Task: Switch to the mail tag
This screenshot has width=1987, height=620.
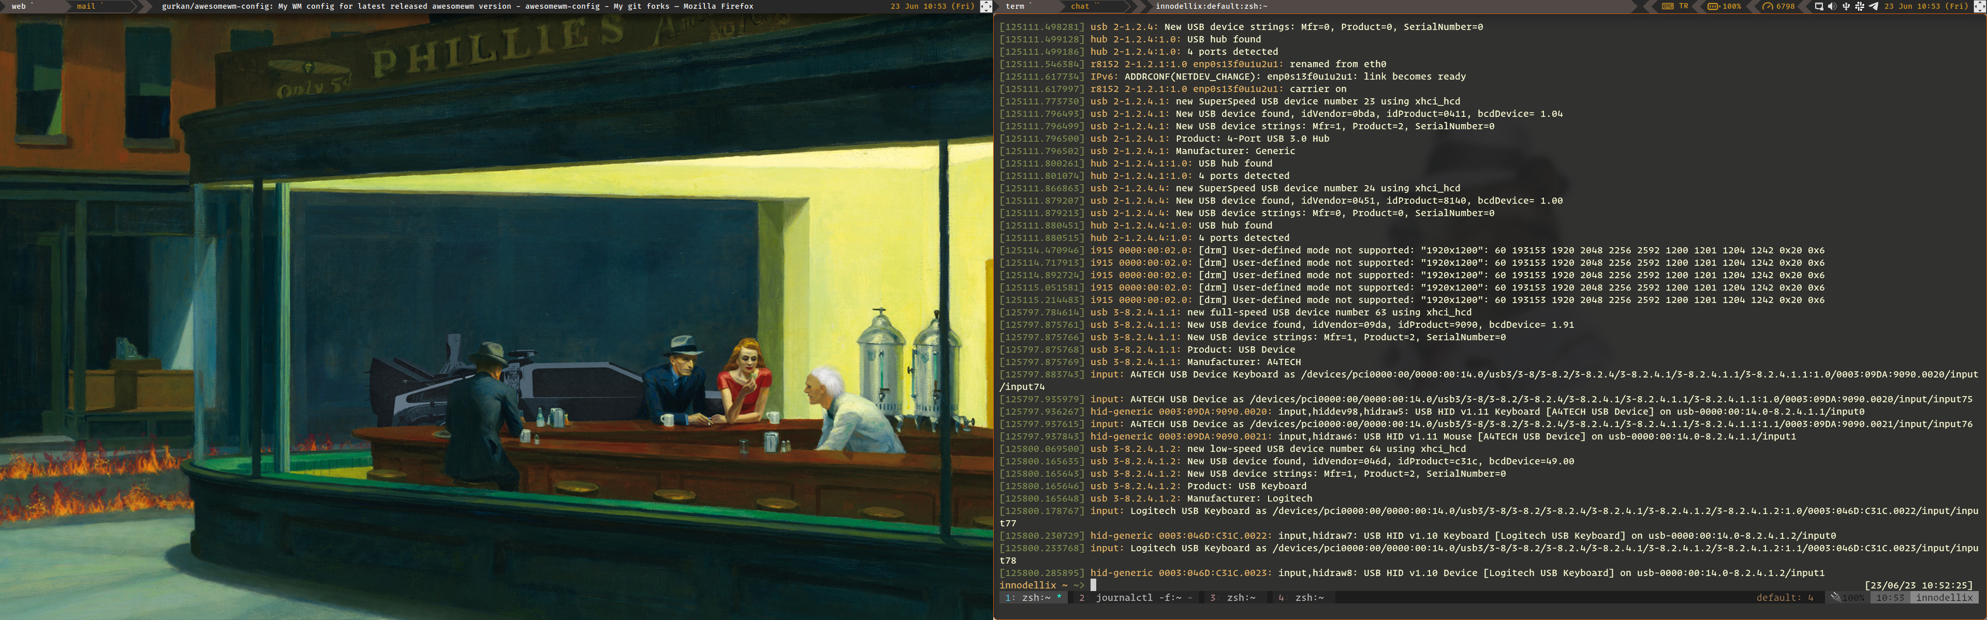Action: [x=86, y=6]
